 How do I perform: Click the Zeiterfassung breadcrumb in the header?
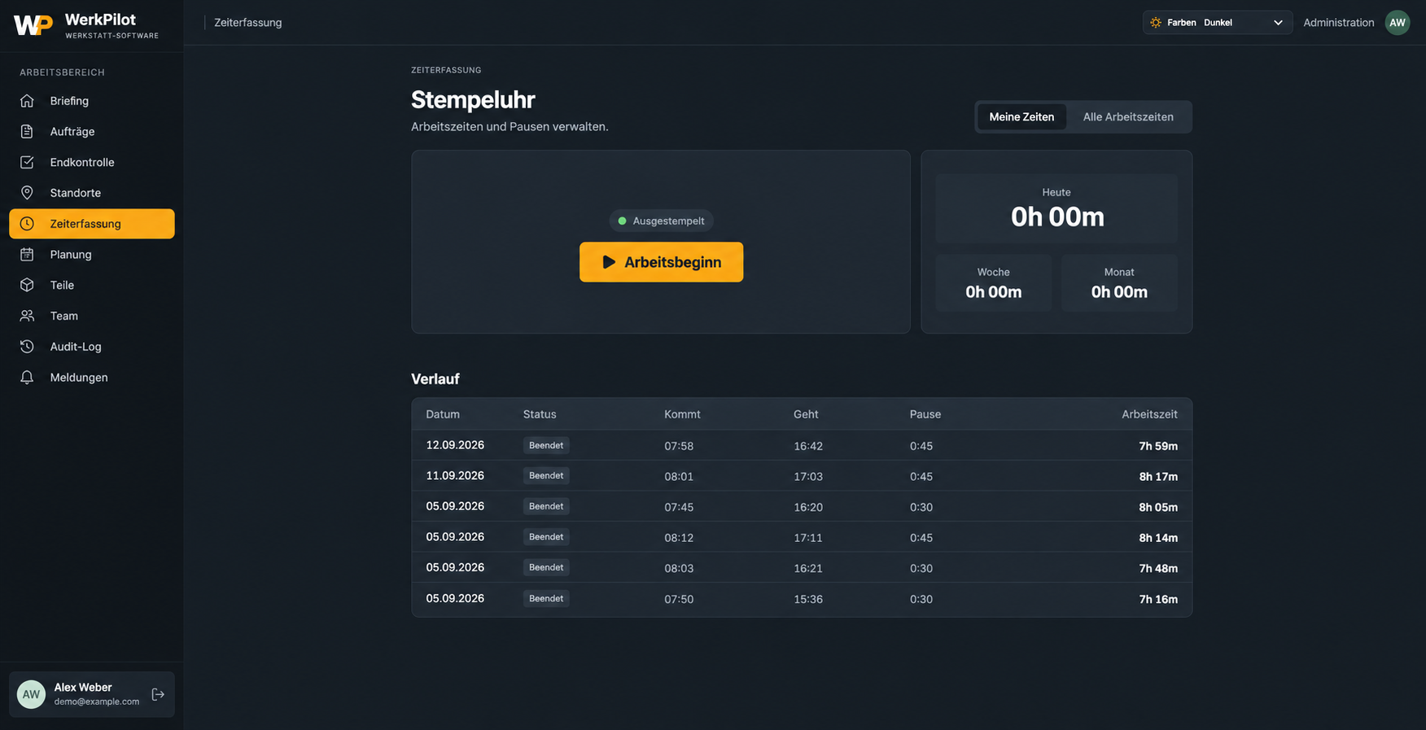pos(248,23)
